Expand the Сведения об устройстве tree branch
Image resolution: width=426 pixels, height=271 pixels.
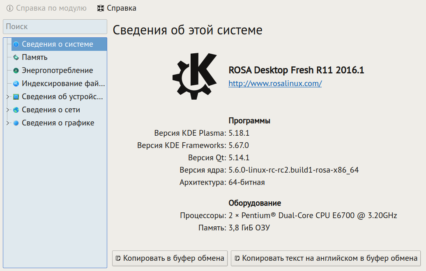[7, 97]
